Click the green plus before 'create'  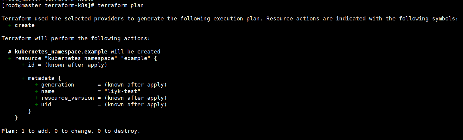[10, 25]
